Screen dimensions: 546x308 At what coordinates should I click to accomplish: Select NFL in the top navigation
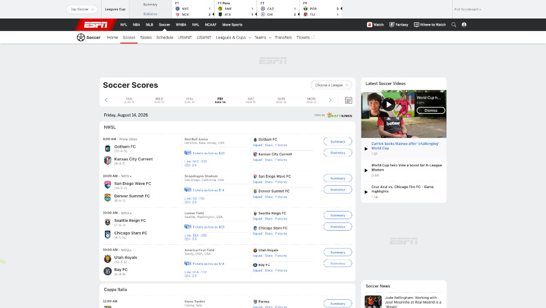pos(123,25)
